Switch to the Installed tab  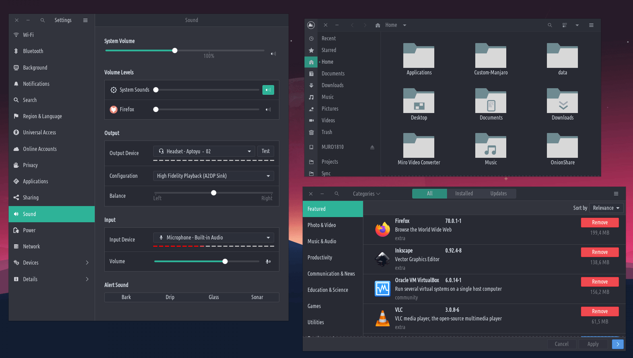[464, 194]
